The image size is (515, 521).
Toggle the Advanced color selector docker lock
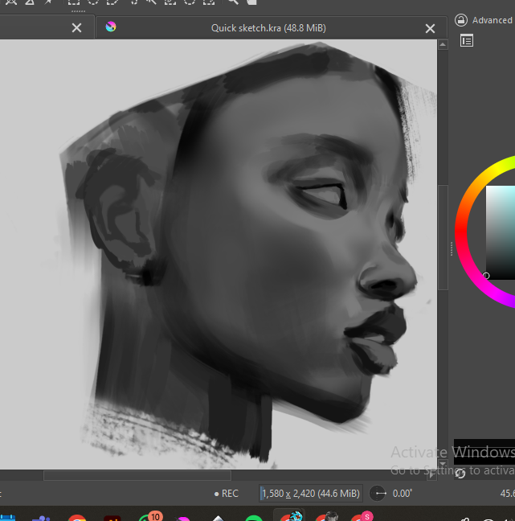[x=461, y=20]
